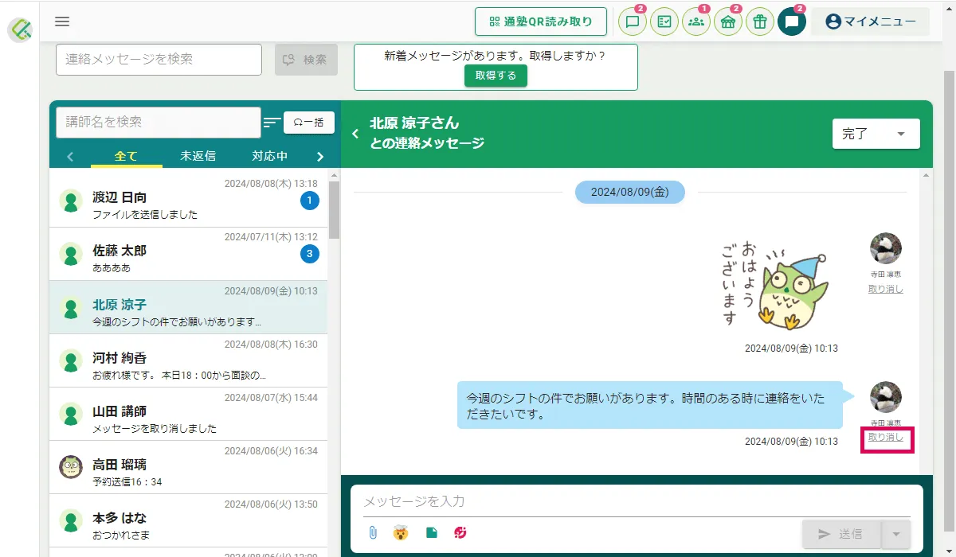This screenshot has width=956, height=557.
Task: Open the 本多 はな conversation
Action: tap(189, 520)
